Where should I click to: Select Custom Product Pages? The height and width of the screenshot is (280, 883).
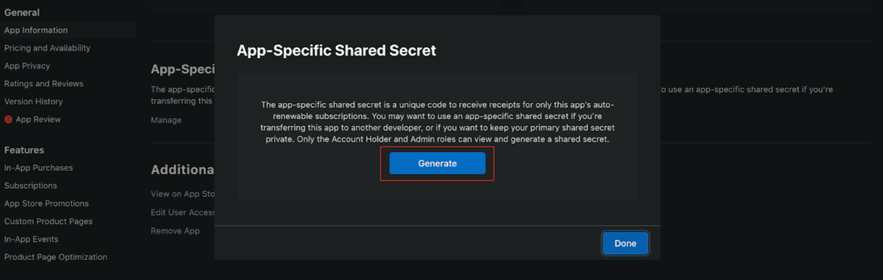[x=48, y=221]
